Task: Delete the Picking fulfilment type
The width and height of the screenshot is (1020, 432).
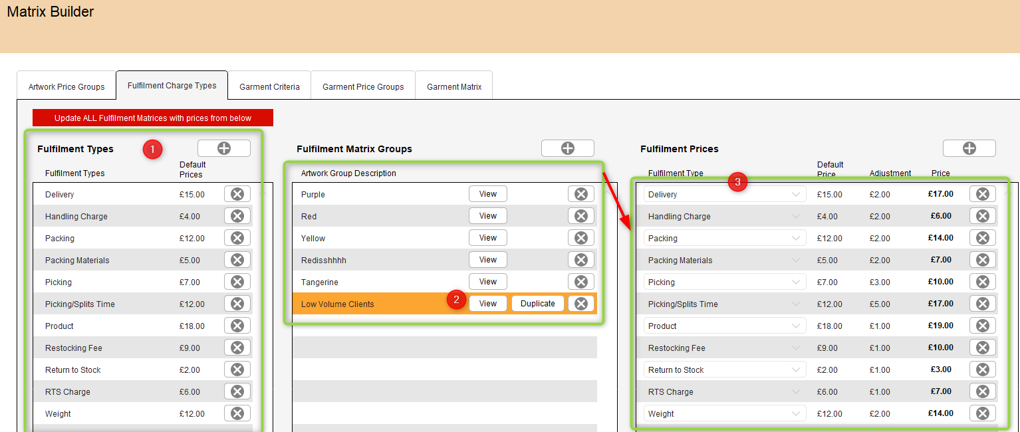Action: point(237,282)
